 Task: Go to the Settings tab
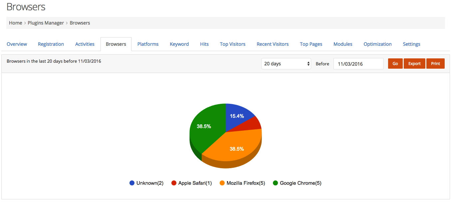click(x=411, y=44)
